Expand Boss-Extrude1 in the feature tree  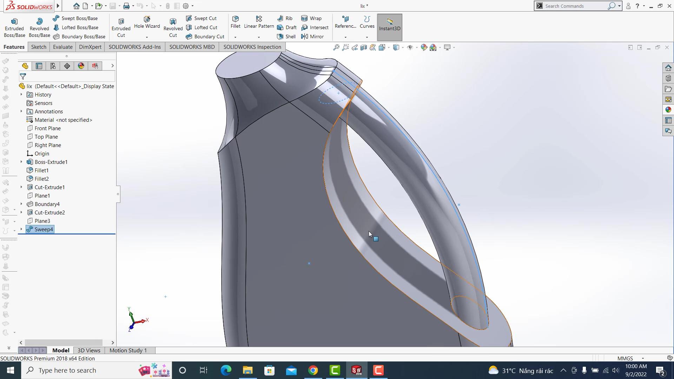(x=21, y=162)
